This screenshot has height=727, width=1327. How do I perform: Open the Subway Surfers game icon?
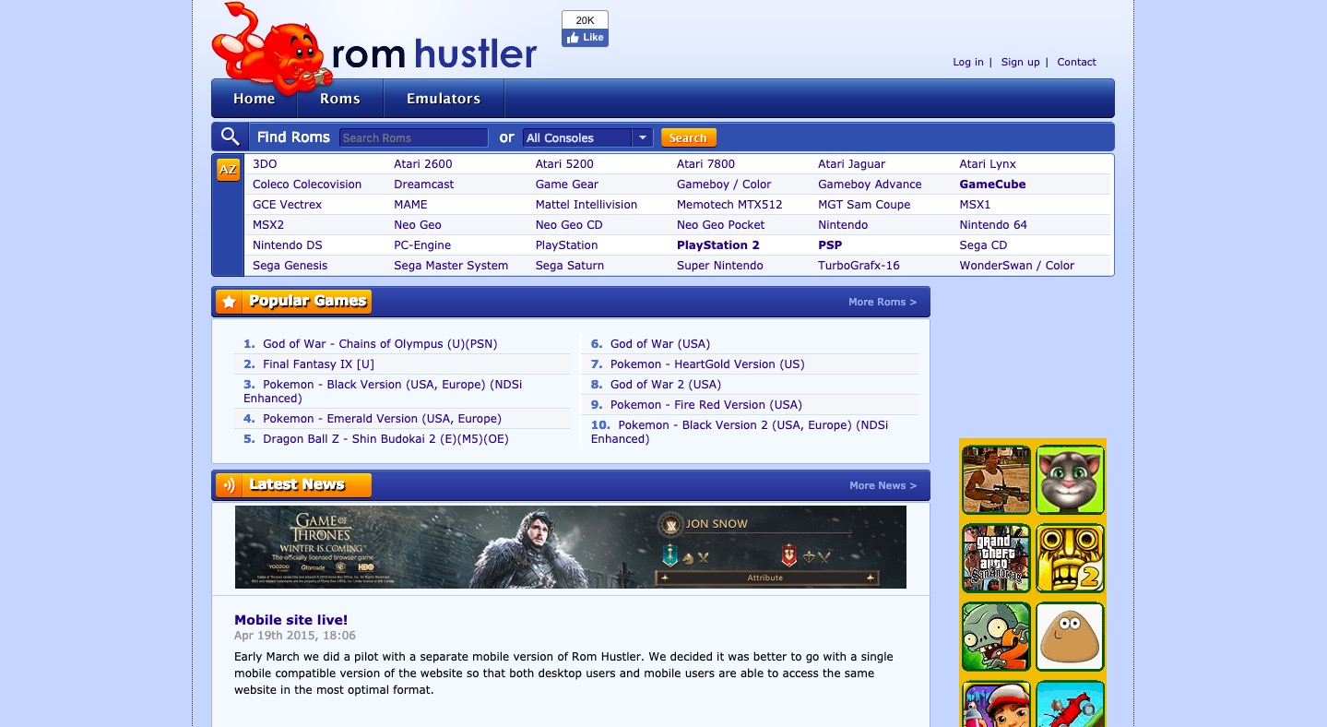pyautogui.click(x=996, y=704)
